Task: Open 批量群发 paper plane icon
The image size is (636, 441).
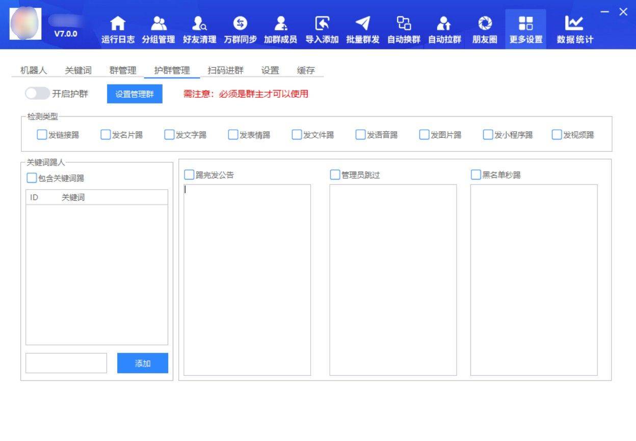Action: [x=362, y=24]
